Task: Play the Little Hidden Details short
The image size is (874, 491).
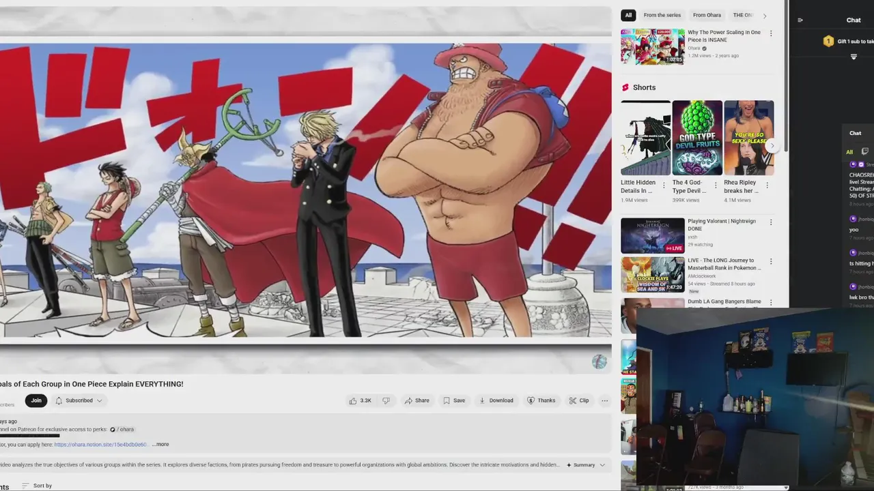Action: pos(646,138)
